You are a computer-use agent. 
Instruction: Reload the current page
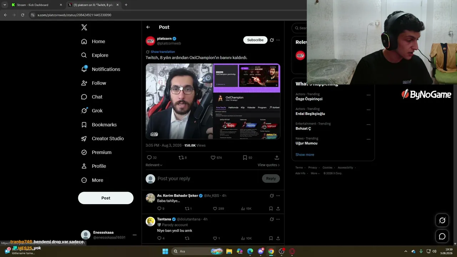coord(22,15)
